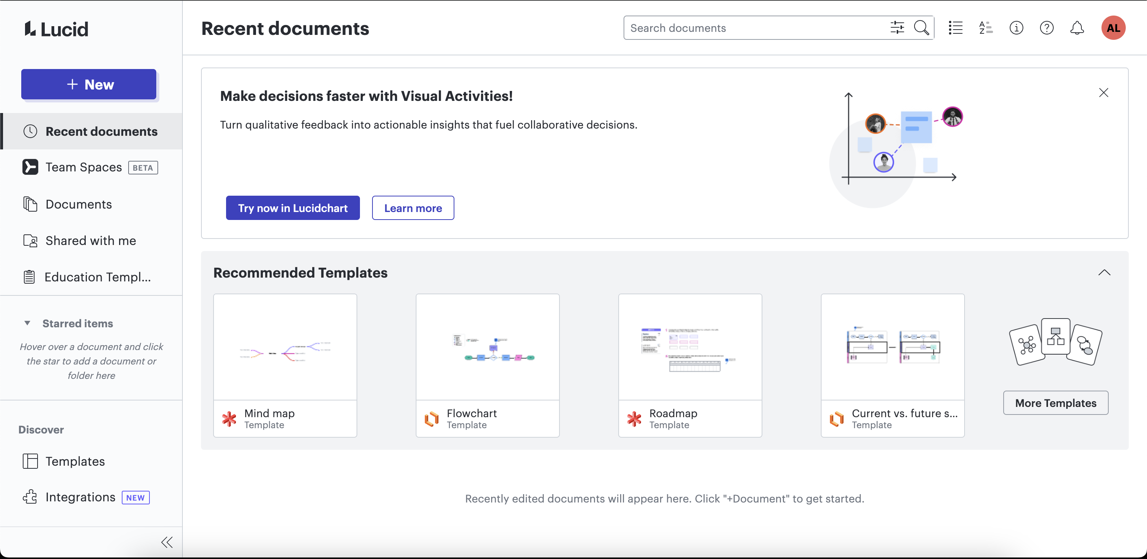The width and height of the screenshot is (1147, 559).
Task: Click the template cards illustration
Action: 1055,342
